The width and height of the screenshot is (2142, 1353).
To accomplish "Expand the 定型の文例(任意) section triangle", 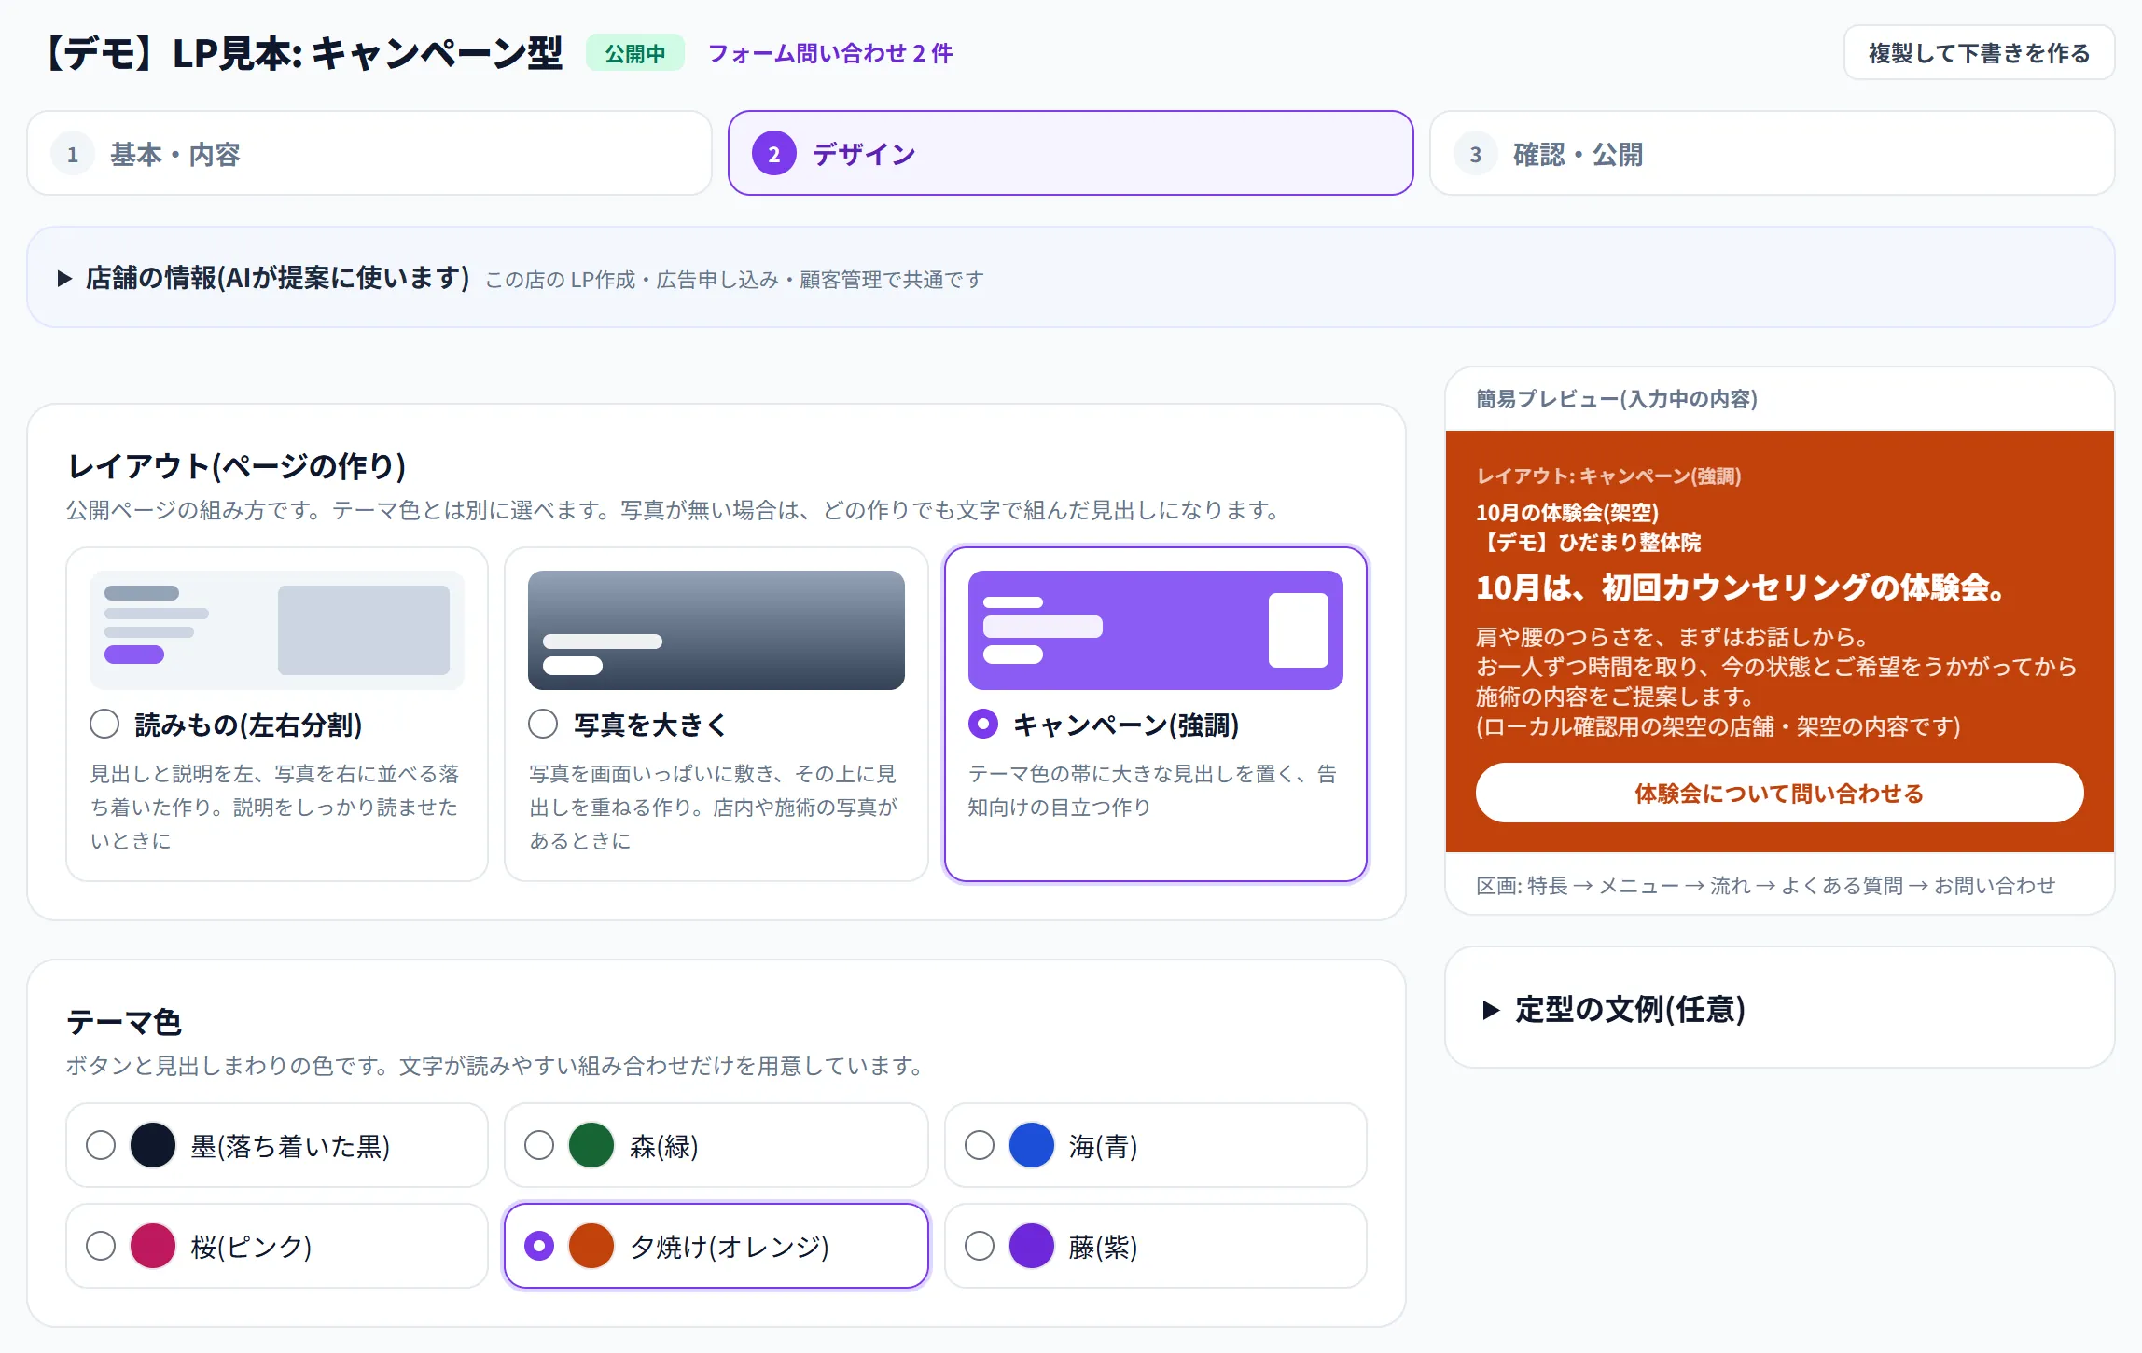I will [1491, 1010].
